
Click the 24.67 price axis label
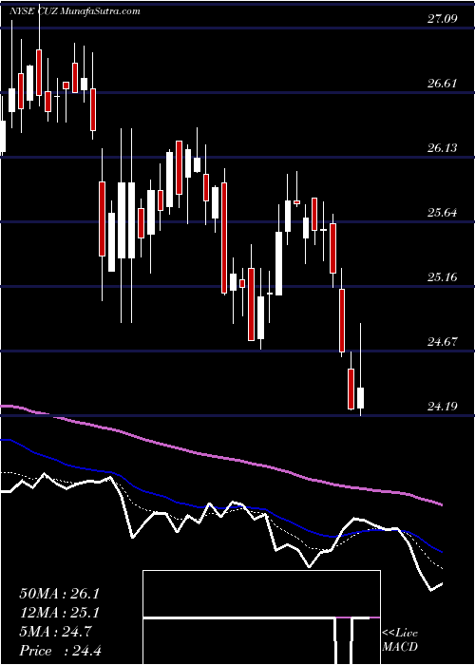(x=442, y=342)
